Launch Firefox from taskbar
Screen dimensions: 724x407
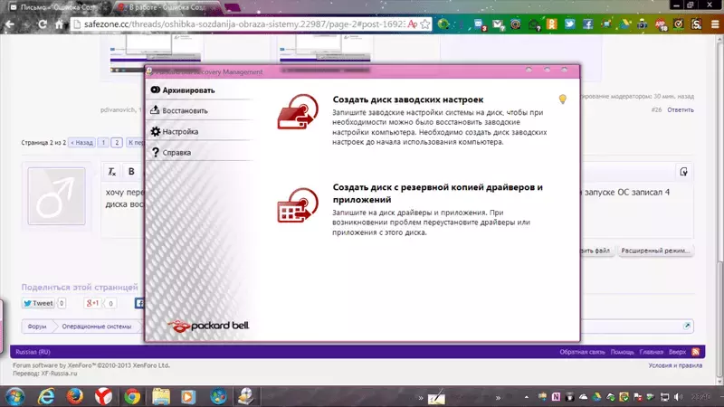tap(75, 396)
